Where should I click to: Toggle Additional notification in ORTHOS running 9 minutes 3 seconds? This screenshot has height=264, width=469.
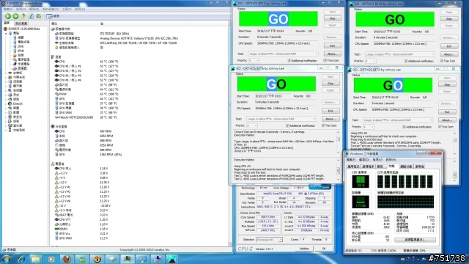[x=300, y=125]
